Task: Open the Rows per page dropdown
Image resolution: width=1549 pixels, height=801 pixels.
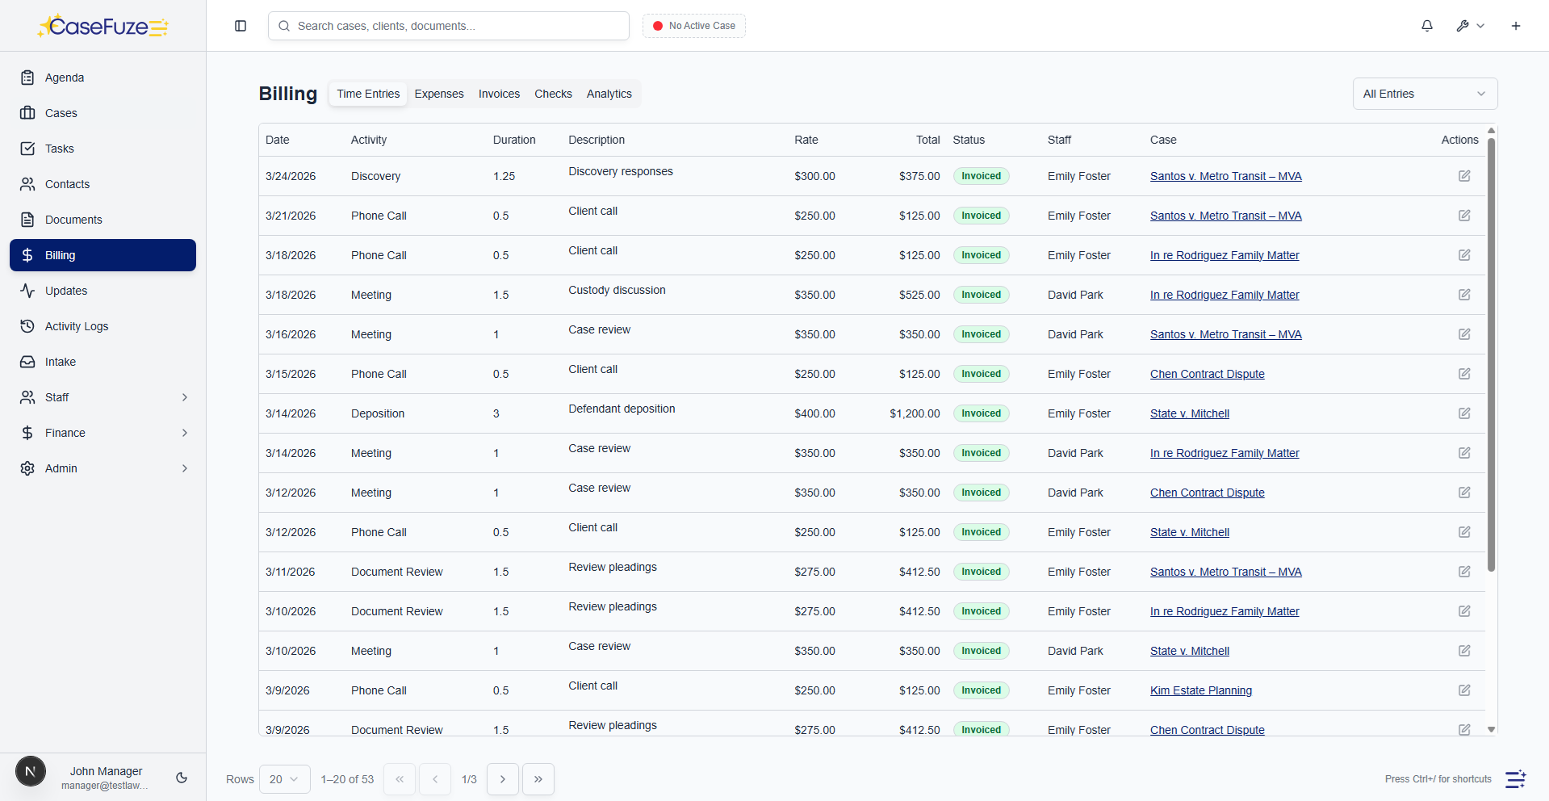Action: coord(284,779)
